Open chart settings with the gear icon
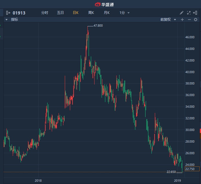Image resolution: width=201 pixels, height=184 pixels. coord(196,20)
